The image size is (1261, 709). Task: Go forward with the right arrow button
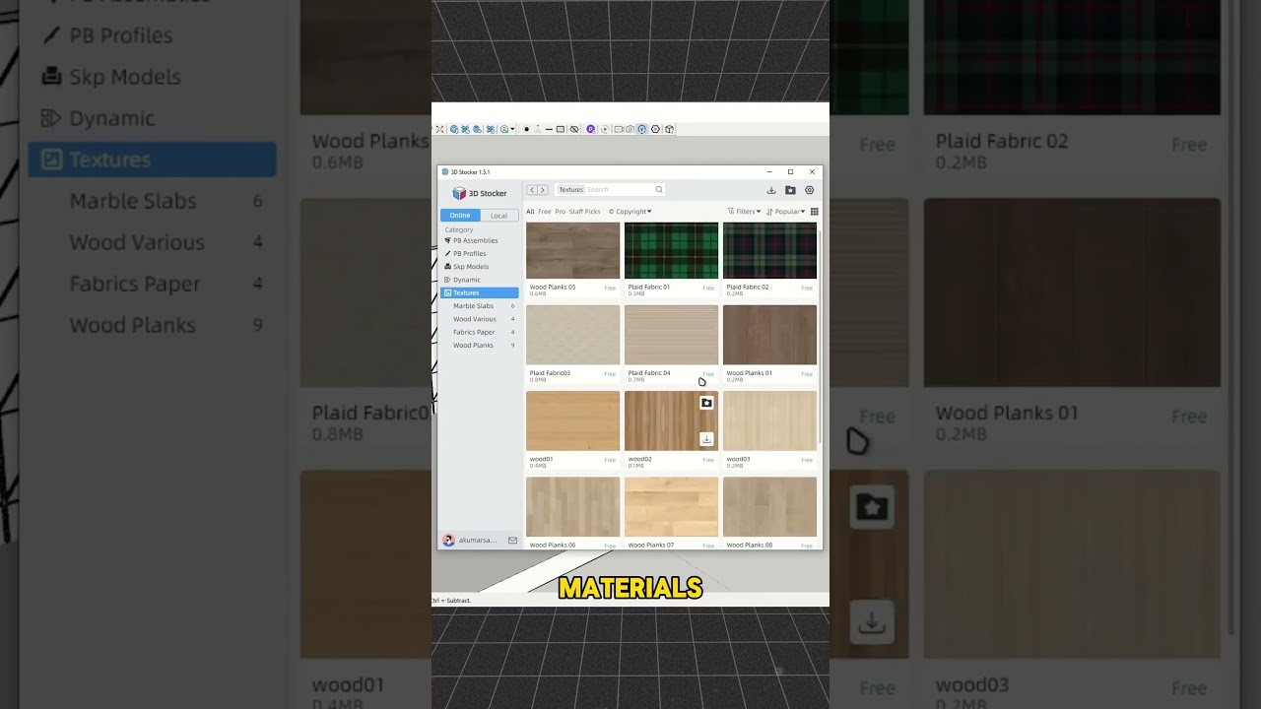(542, 190)
